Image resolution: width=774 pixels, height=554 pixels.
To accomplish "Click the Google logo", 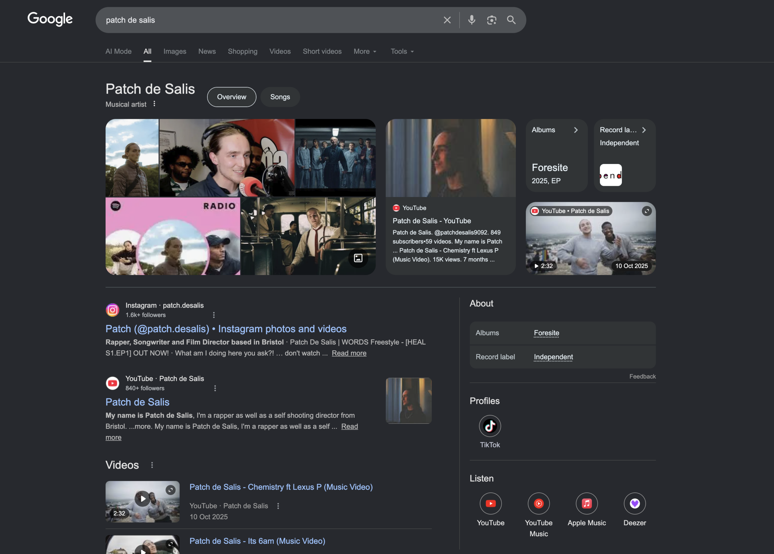I will [x=50, y=19].
